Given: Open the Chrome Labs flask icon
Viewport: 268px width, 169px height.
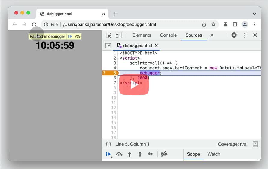Looking at the screenshot, I should click(x=225, y=24).
